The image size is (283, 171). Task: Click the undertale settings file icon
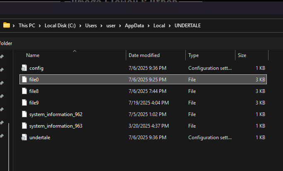click(24, 137)
